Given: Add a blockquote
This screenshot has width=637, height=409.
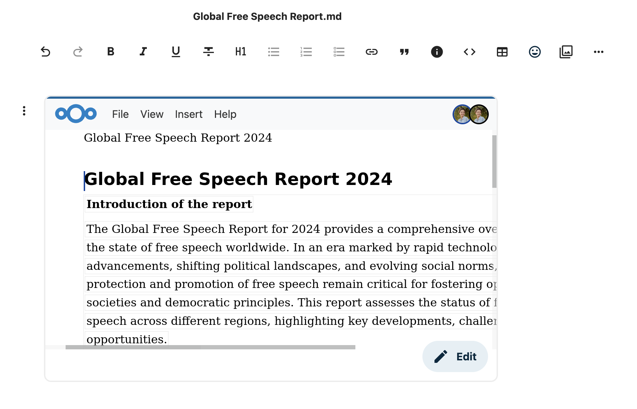Looking at the screenshot, I should (x=404, y=52).
